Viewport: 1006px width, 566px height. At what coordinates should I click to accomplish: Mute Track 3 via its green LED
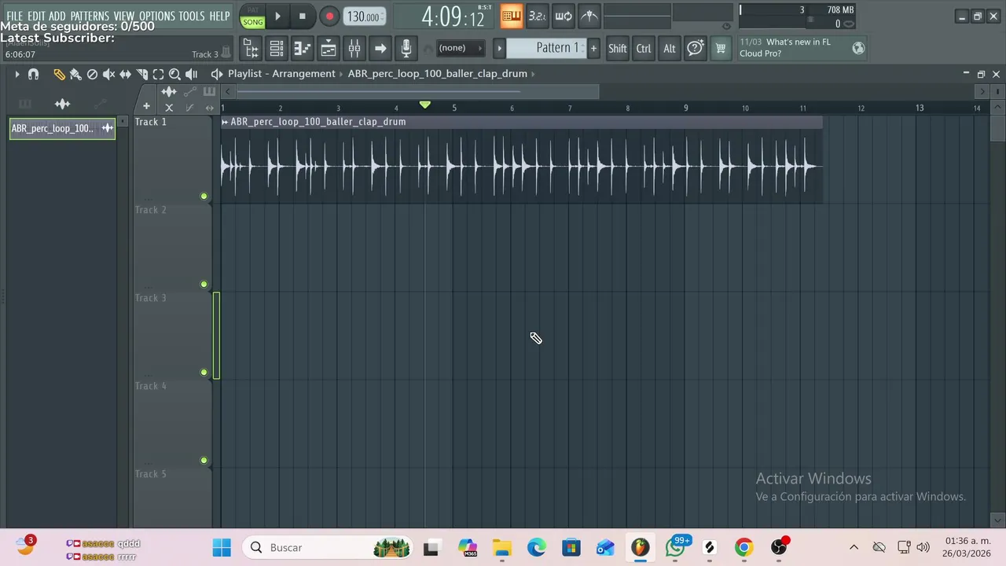204,373
